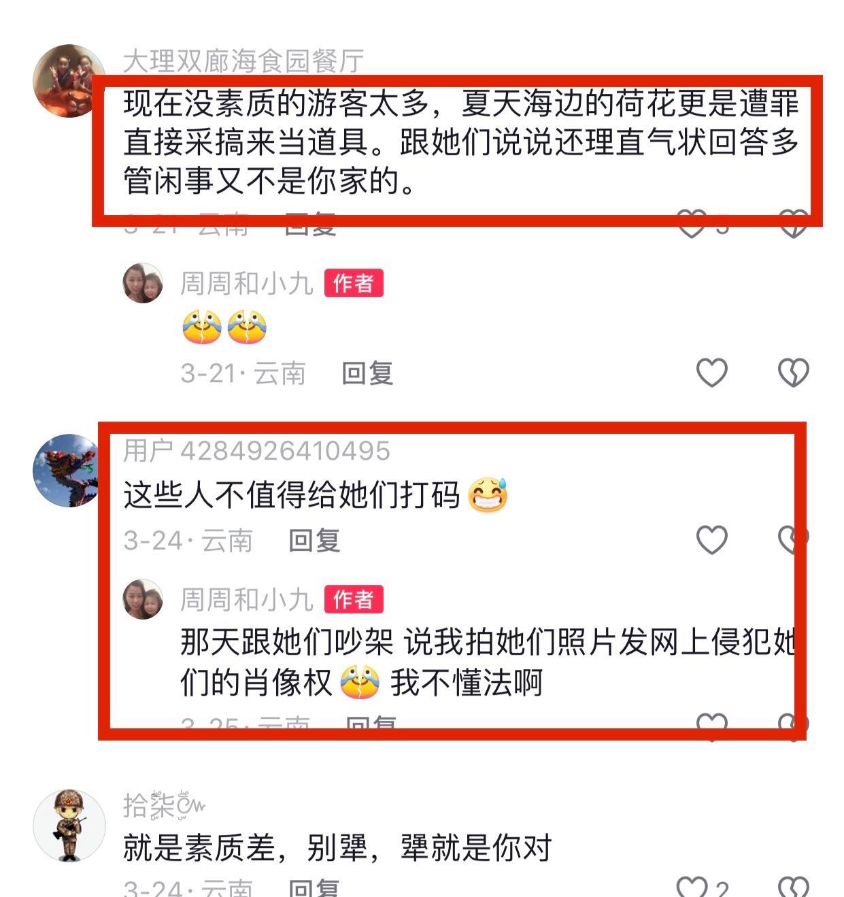The height and width of the screenshot is (897, 844).
Task: Tap 周周和小九 avatar in the 肖像权 reply
Action: (x=143, y=599)
